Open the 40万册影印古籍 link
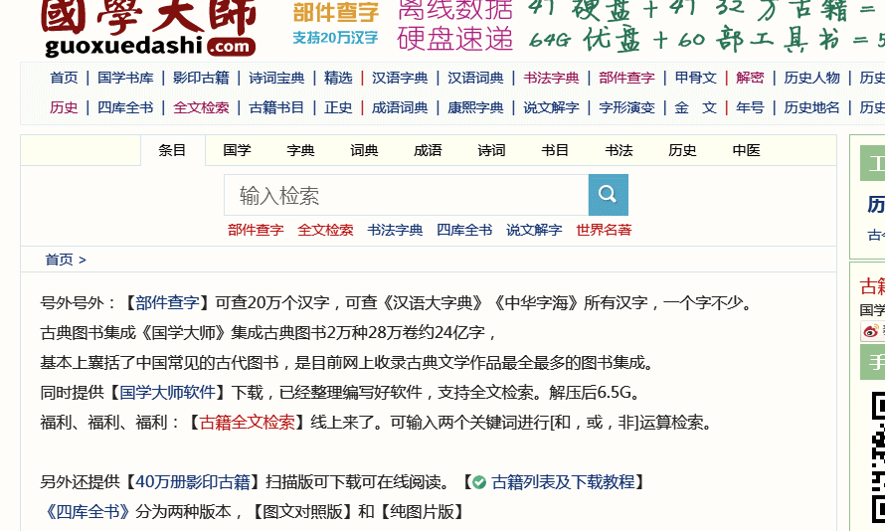 point(193,482)
